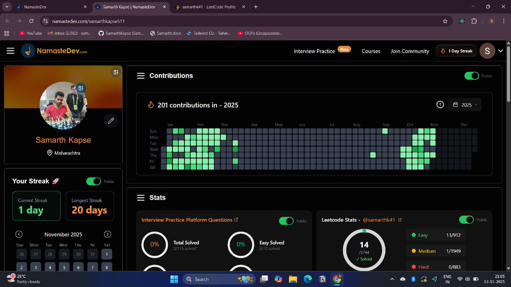Open the 2025 year dropdown

pyautogui.click(x=465, y=104)
